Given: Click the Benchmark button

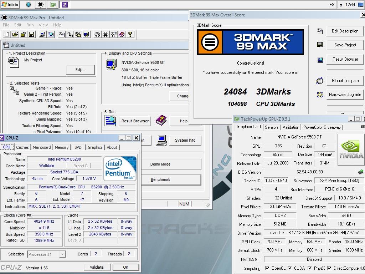Looking at the screenshot, I should [x=171, y=180].
